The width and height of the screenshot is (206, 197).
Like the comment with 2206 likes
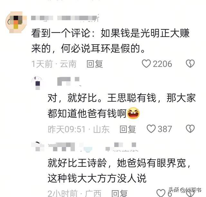(146, 64)
